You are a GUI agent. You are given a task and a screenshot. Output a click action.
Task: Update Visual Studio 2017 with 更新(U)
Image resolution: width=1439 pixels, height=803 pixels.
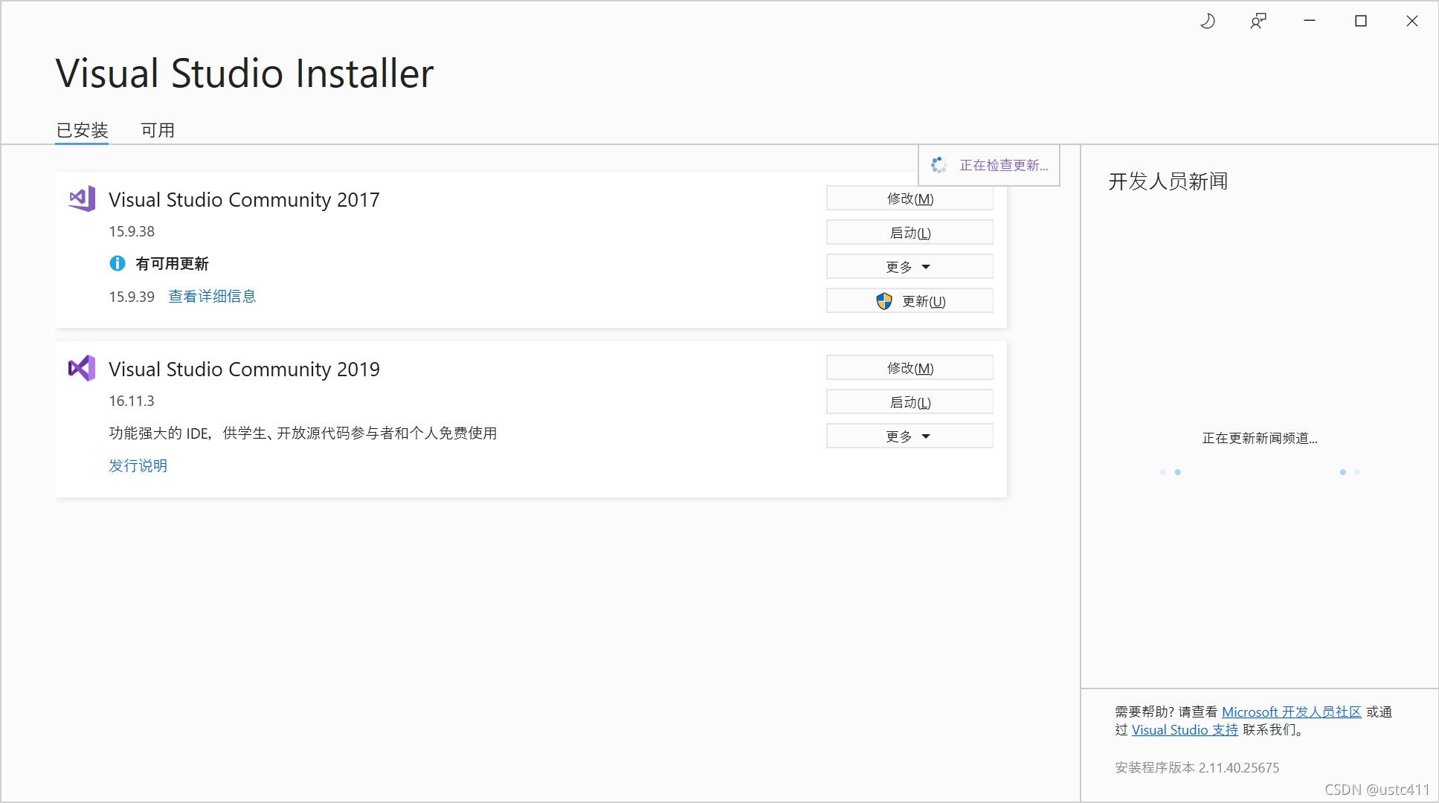click(910, 301)
